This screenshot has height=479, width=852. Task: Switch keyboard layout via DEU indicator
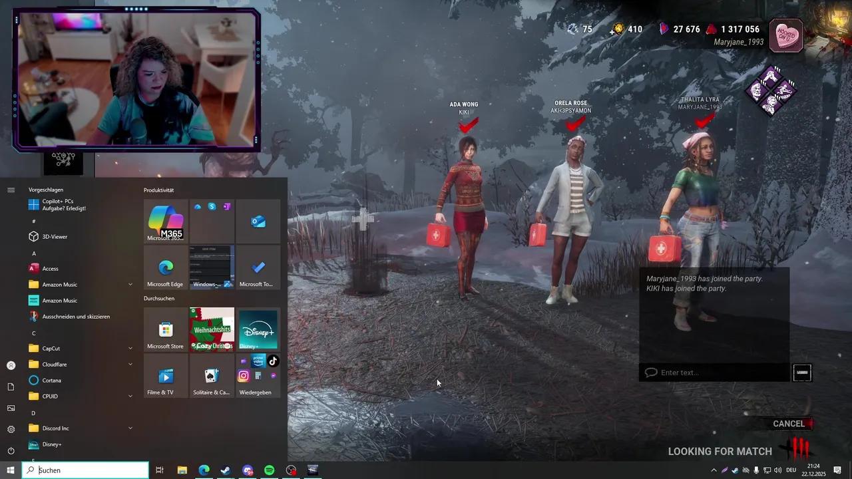point(791,470)
